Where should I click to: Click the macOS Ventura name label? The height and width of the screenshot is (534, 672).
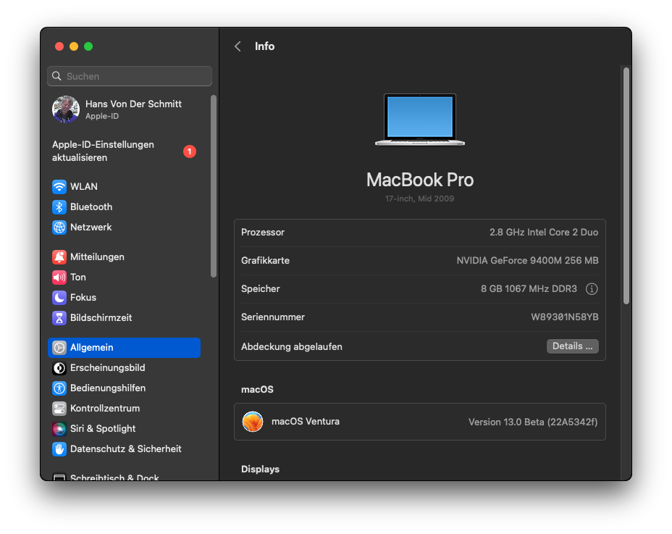pyautogui.click(x=306, y=422)
